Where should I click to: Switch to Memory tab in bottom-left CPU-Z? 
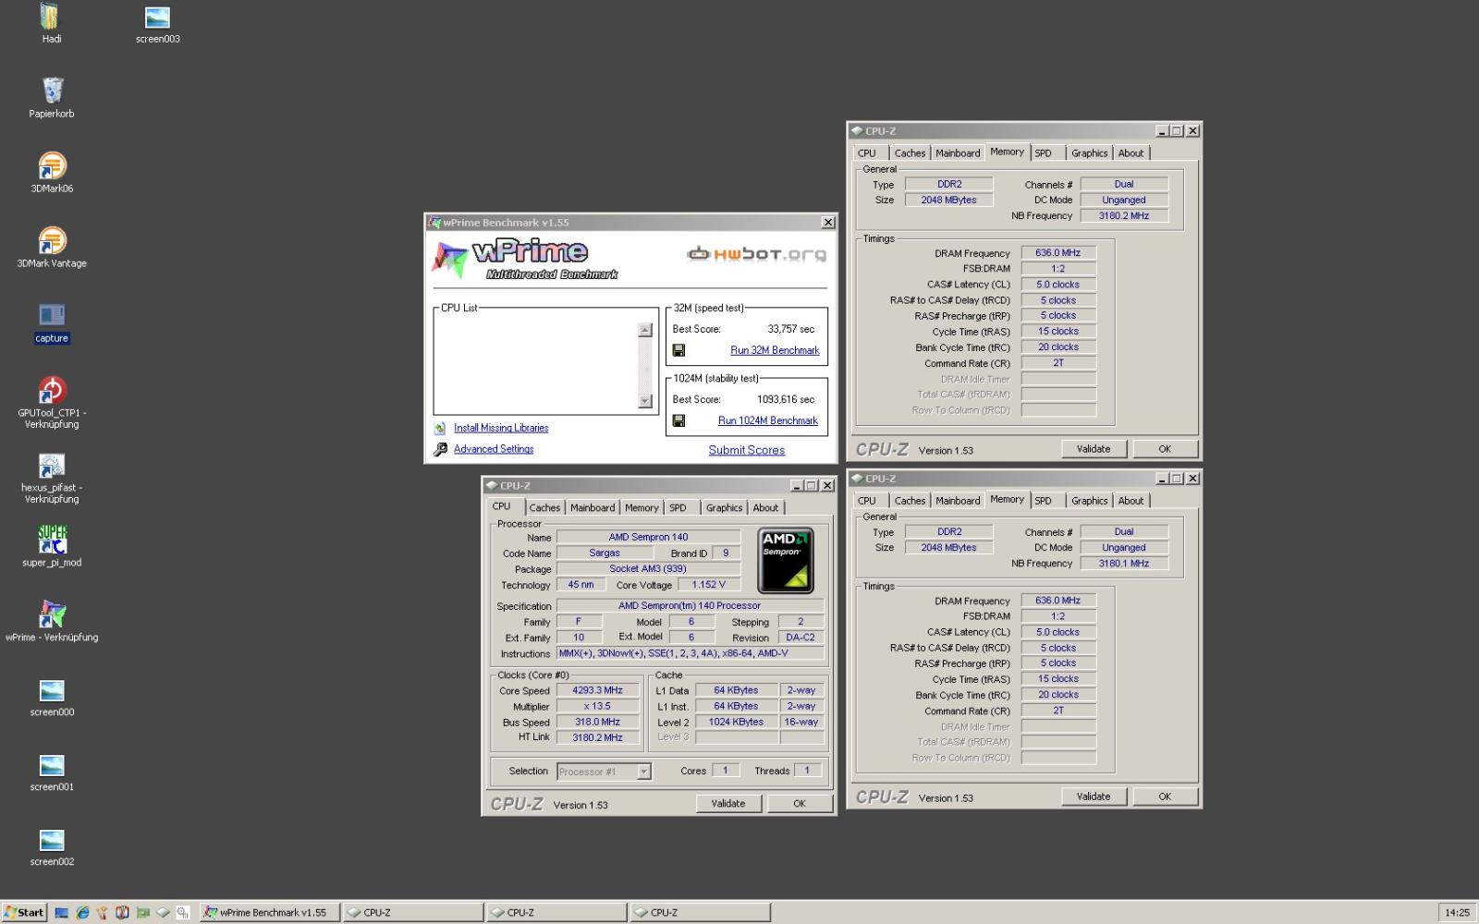642,507
